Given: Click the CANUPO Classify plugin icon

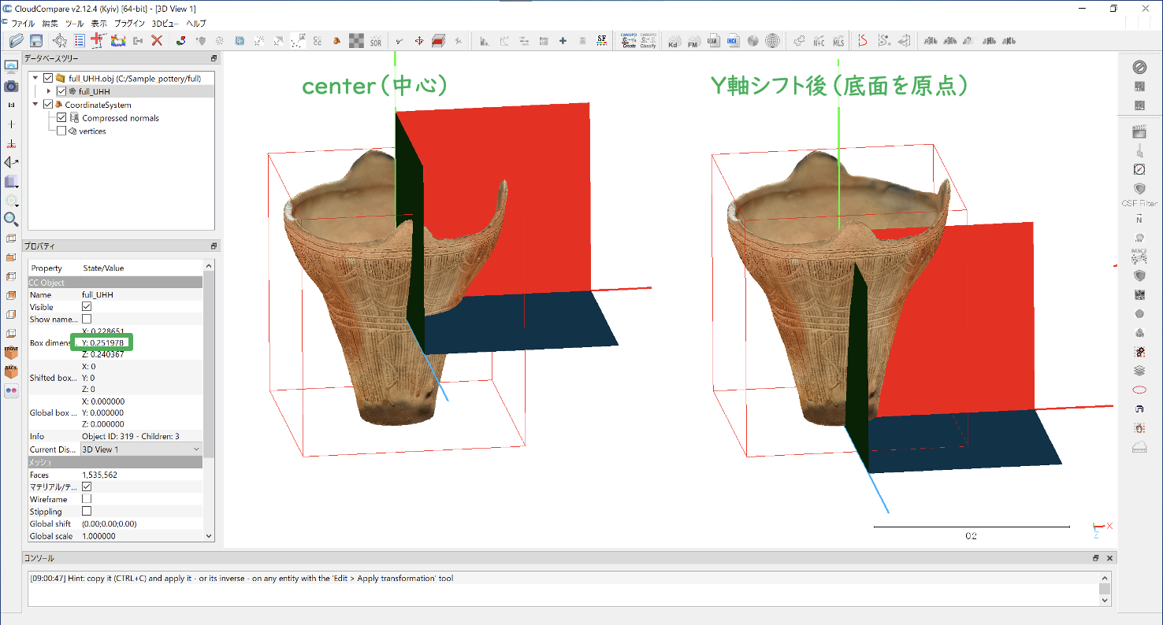Looking at the screenshot, I should click(x=648, y=40).
